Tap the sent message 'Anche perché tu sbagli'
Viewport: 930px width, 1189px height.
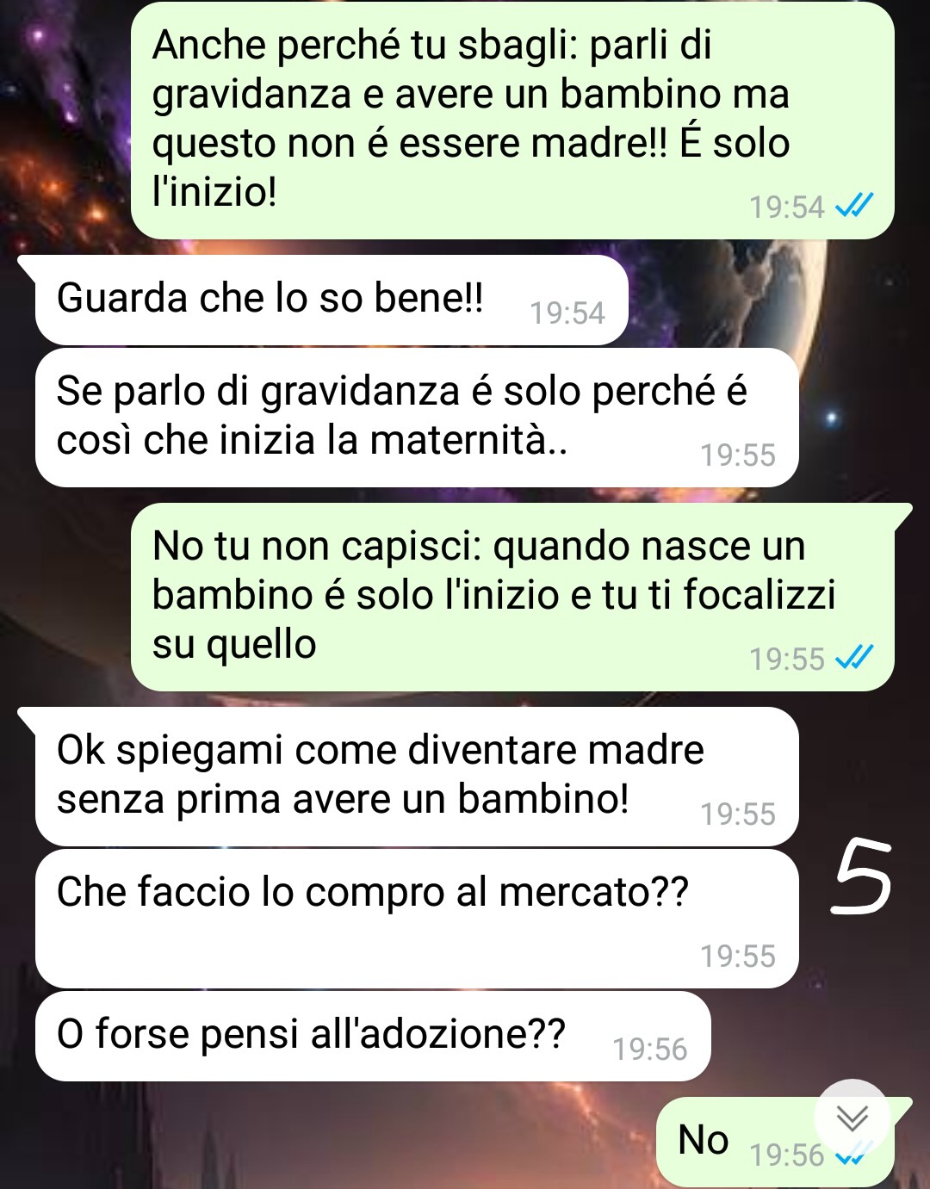coord(512,121)
